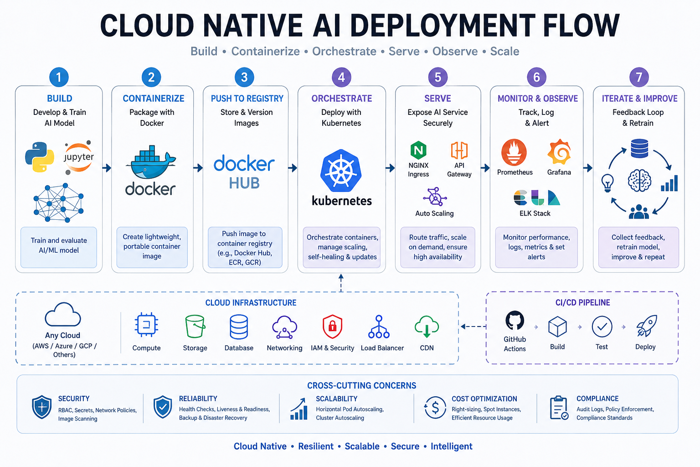700x467 pixels.
Task: Click the Grafana logo
Action: pyautogui.click(x=559, y=153)
